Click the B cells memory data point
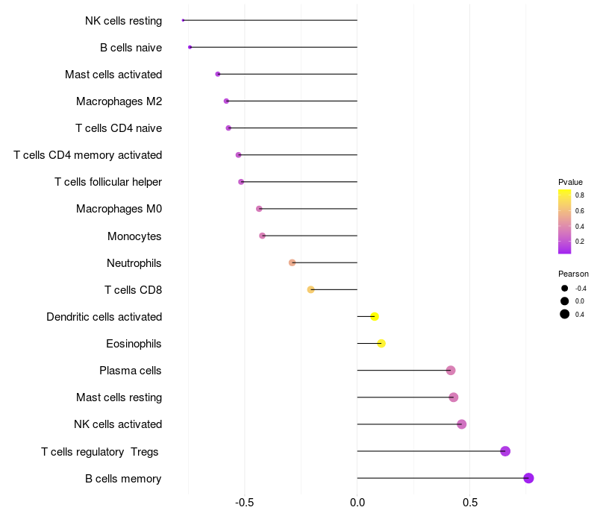597x522 pixels. tap(528, 478)
